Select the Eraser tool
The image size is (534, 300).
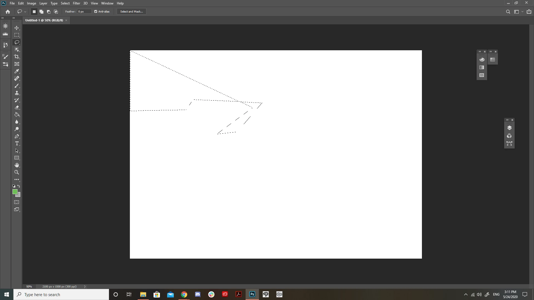17,107
